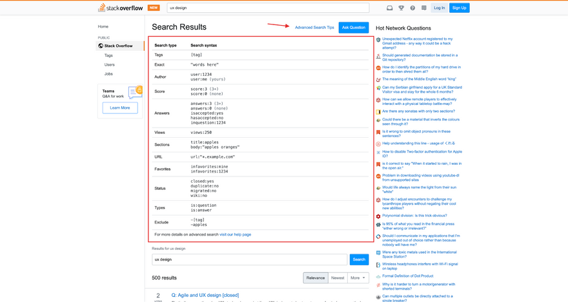Open Tags in the left sidebar
The image size is (568, 302).
(108, 55)
